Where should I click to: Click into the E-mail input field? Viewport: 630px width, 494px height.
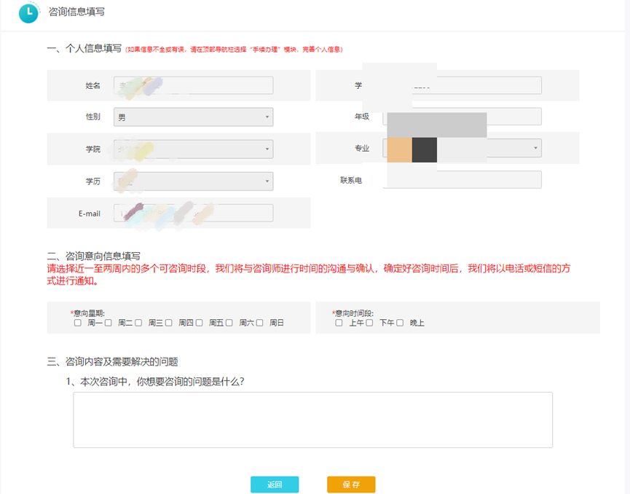click(193, 213)
